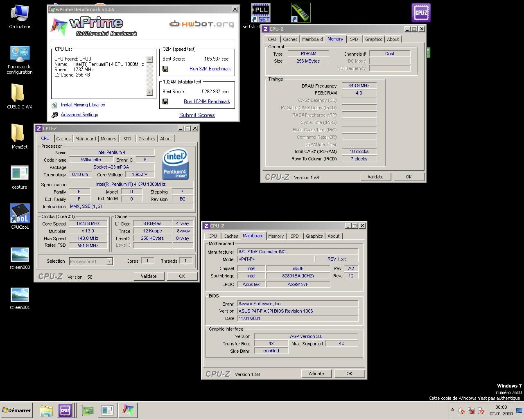Screen dimensions: 524x419
Task: Click Submit Scores in wPrime
Action: click(197, 115)
